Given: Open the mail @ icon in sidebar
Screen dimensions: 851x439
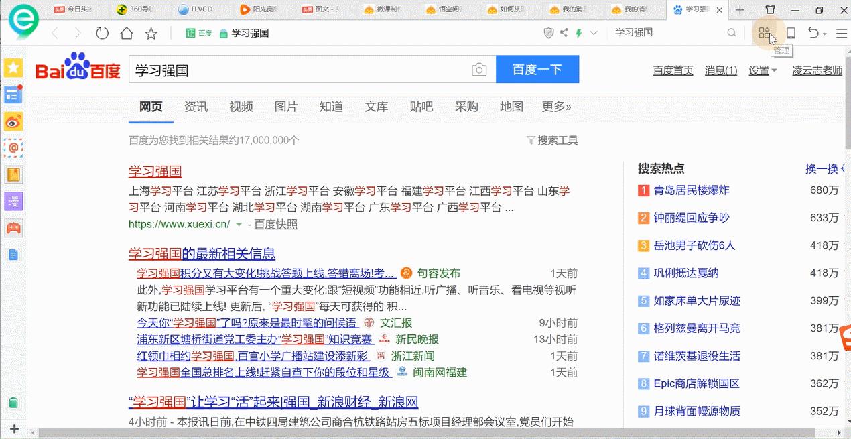Looking at the screenshot, I should point(13,148).
